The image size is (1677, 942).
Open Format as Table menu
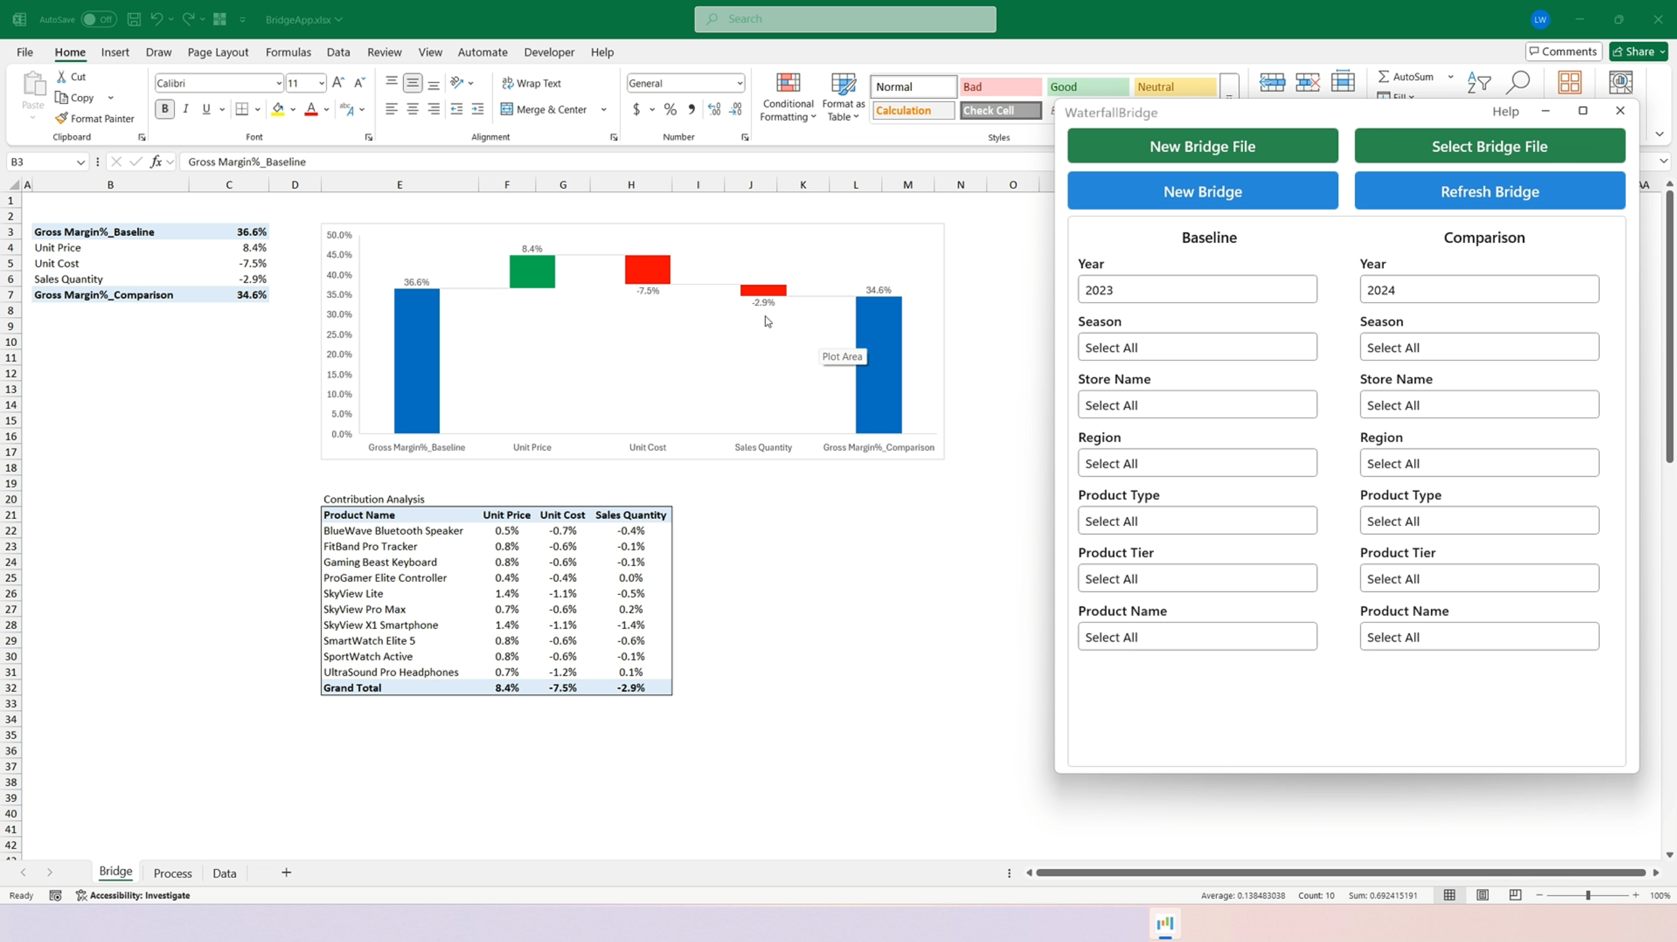click(x=843, y=97)
